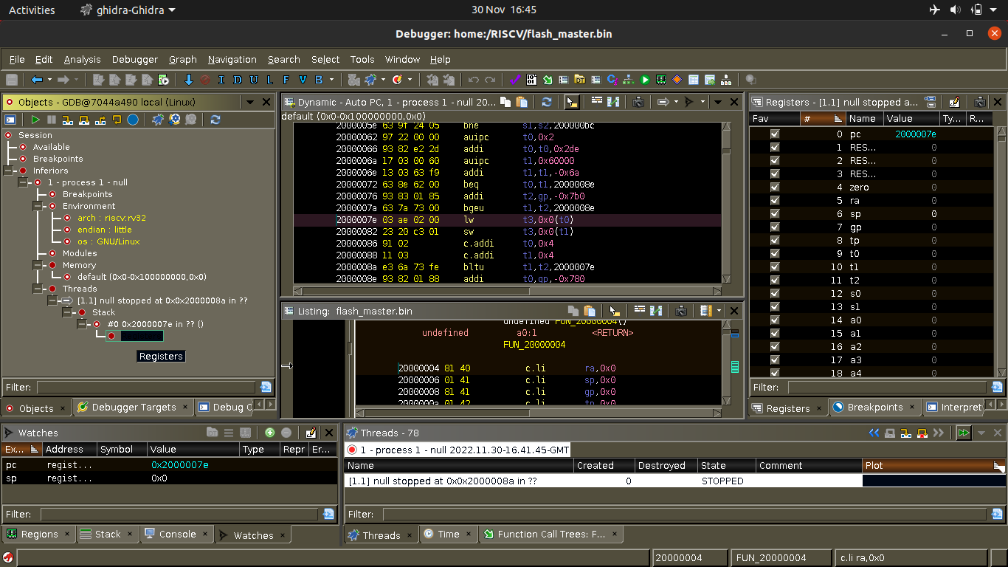Toggle the Fav checkbox for the ra register
Screen dimensions: 1008x567
[775, 200]
